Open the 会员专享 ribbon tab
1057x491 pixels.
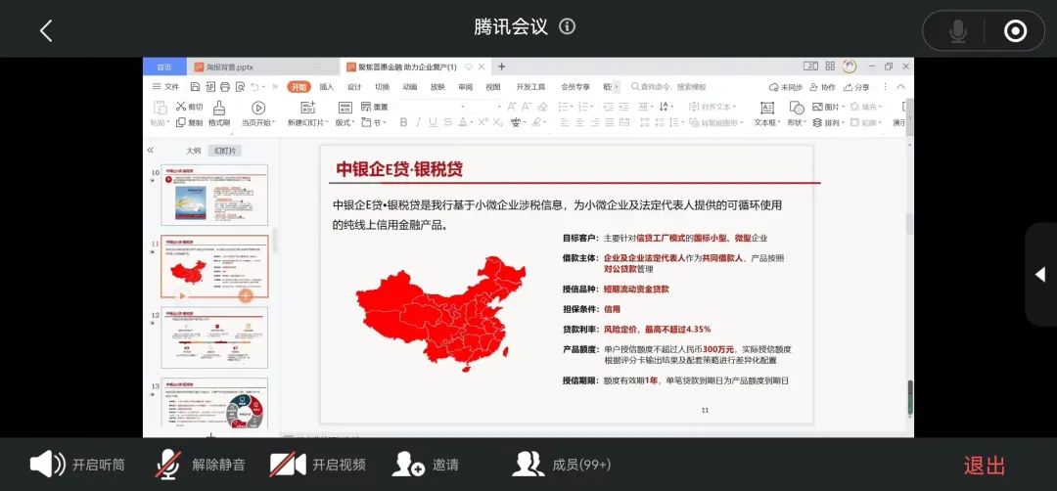575,87
